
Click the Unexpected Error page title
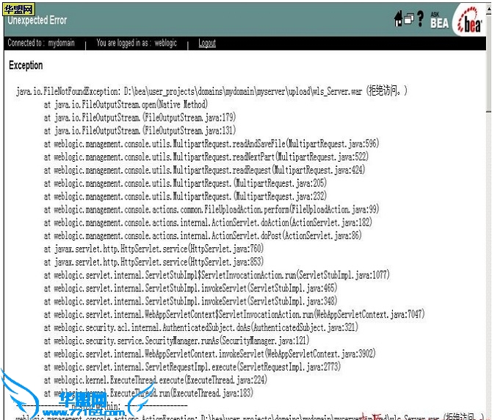pos(37,21)
